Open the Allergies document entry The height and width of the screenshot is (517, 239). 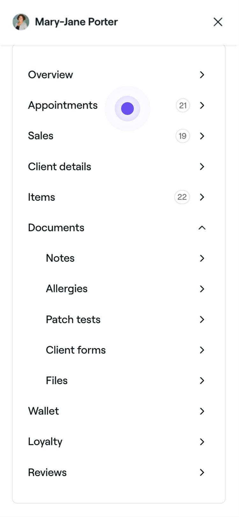[202, 289]
